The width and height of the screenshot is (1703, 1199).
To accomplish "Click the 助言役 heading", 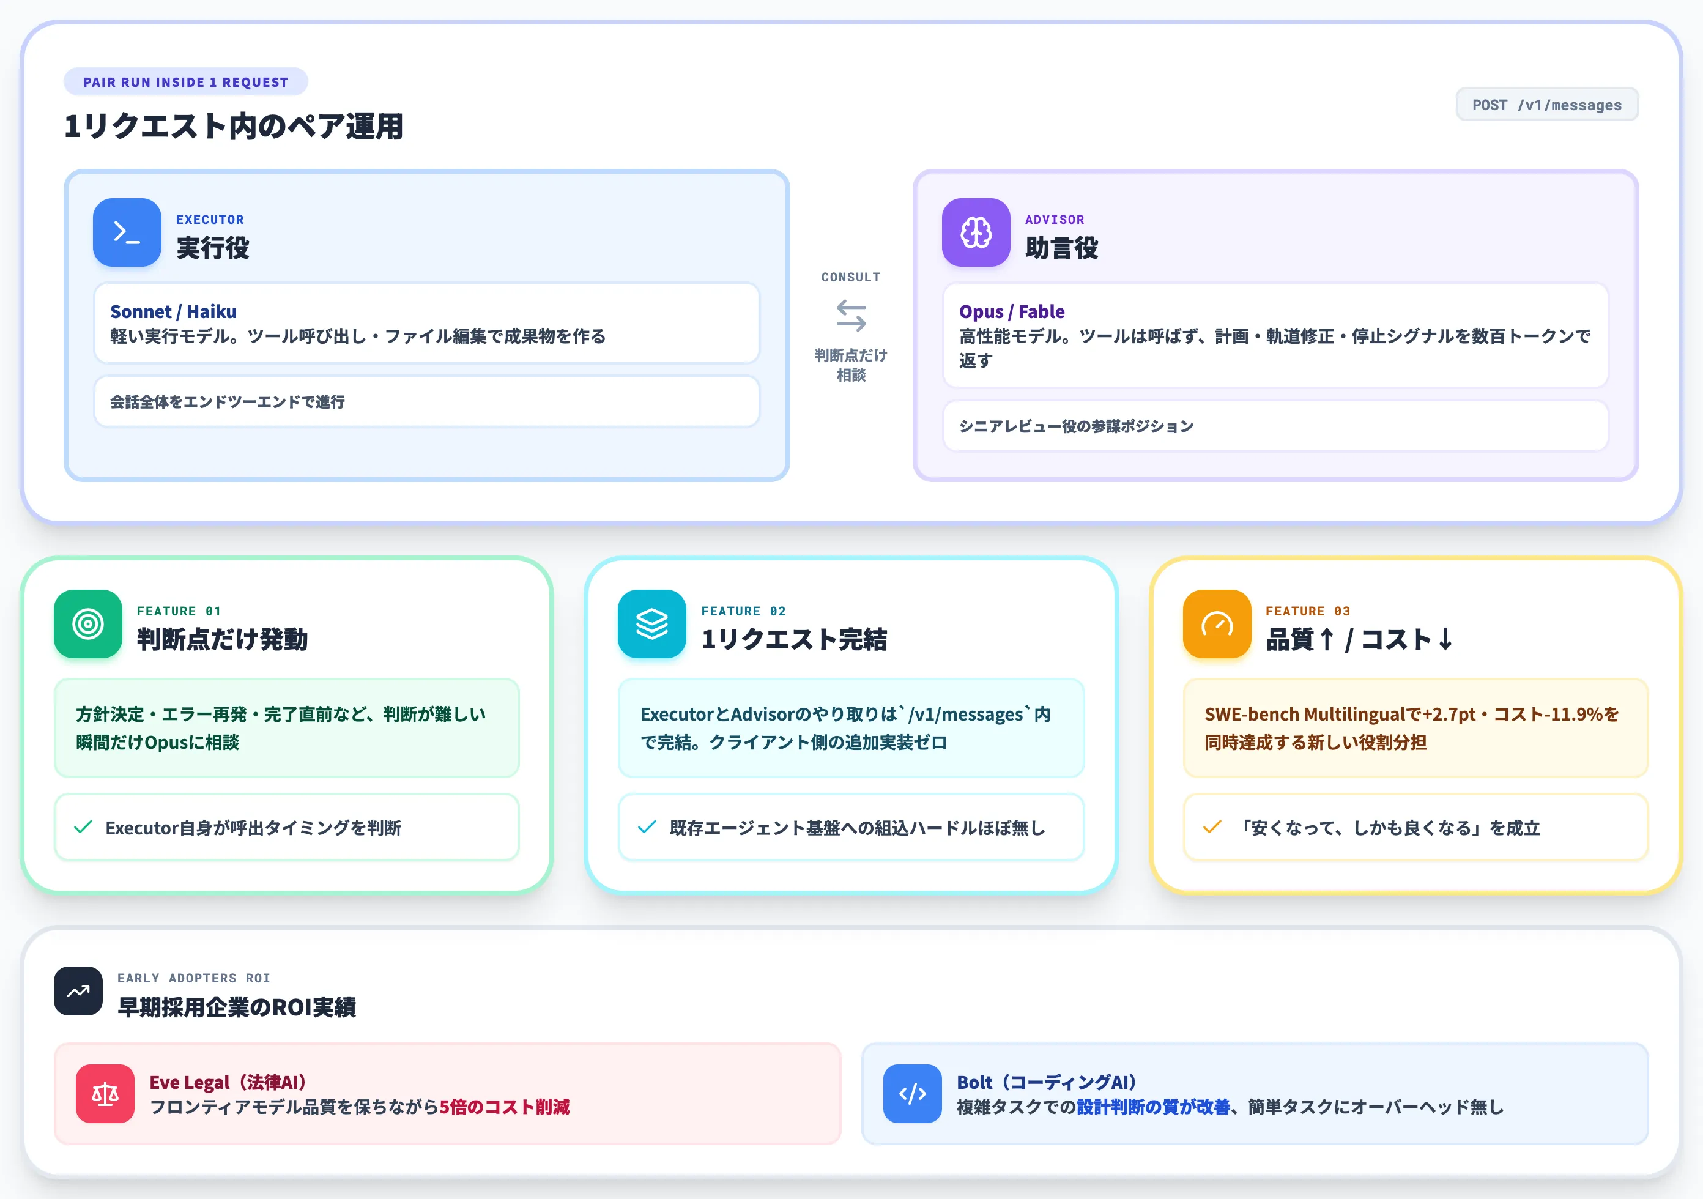I will tap(1062, 248).
